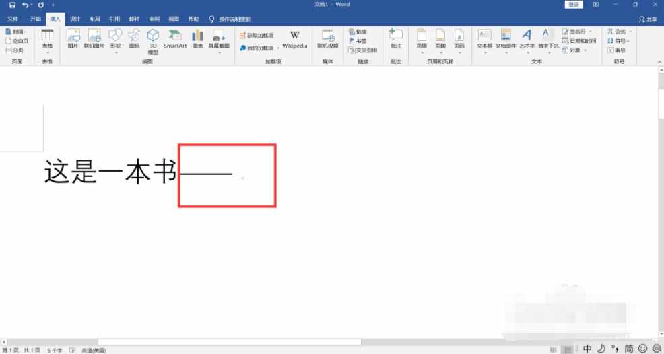
Task: Toggle IME simplified/traditional (简) indicator
Action: tap(628, 348)
